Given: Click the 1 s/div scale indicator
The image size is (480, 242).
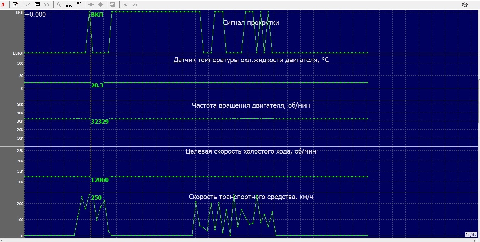Looking at the screenshot, I should click(471, 235).
